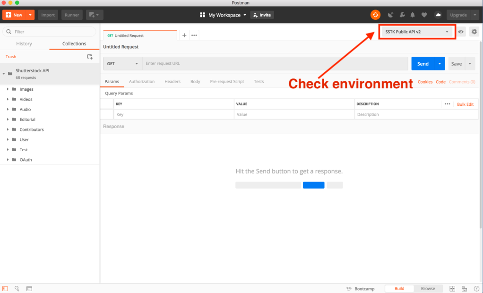Toggle the sidebar icon in status bar

tap(5, 289)
